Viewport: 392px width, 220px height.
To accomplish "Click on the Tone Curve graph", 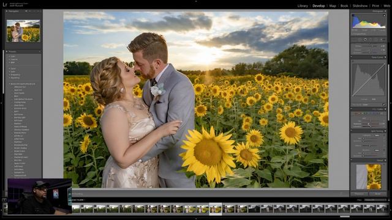I will click(369, 79).
